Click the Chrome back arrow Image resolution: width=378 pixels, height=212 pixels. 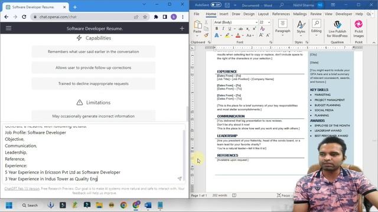pos(6,17)
